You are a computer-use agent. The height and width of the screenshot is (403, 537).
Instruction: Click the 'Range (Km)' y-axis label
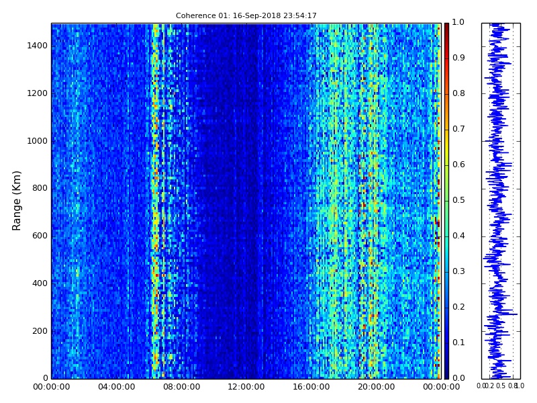16,201
